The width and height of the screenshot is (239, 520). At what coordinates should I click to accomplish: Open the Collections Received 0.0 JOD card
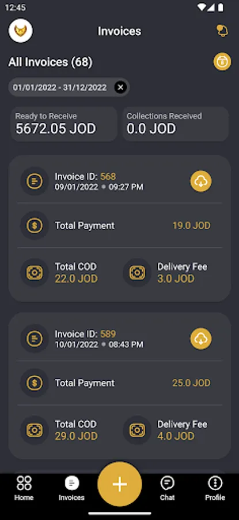tap(176, 124)
